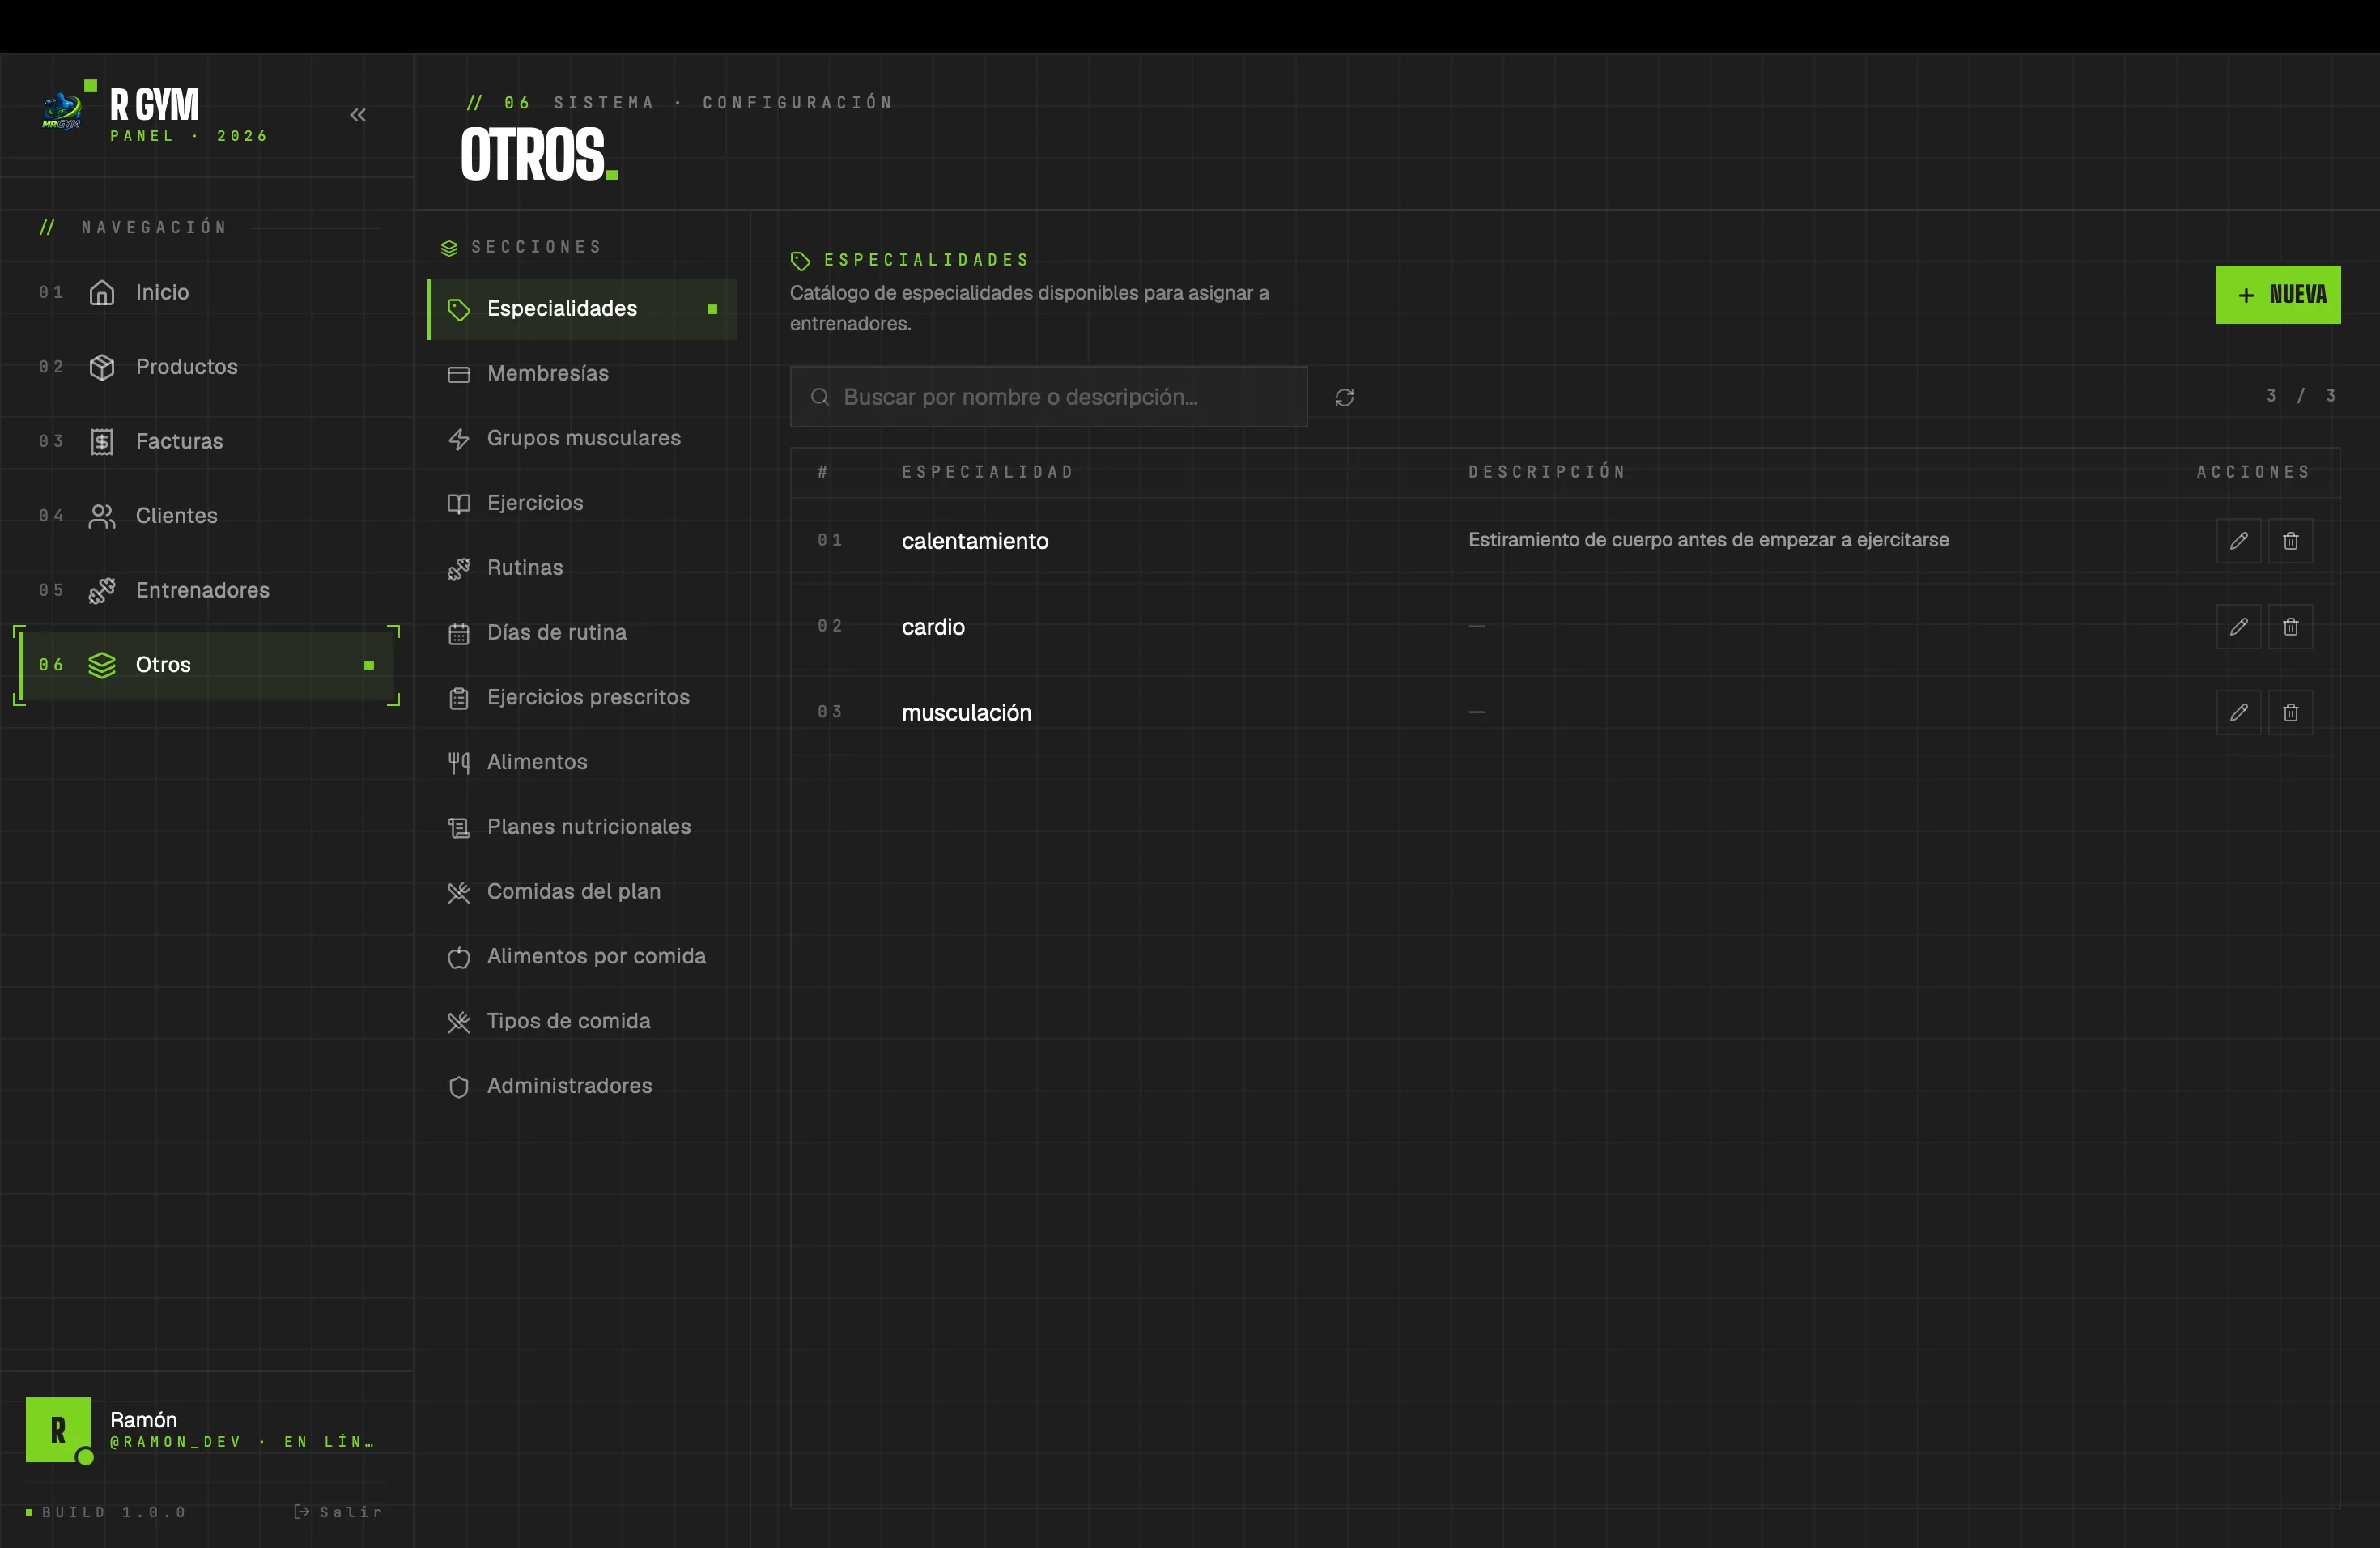The image size is (2380, 1548).
Task: Click the Estiramiento de cuerpo description text
Action: (x=1708, y=540)
